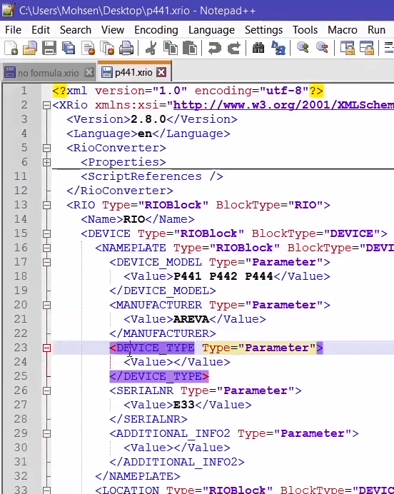This screenshot has height=494, width=394.
Task: Collapse the DEVICE_TYPE fold marker on line 23
Action: [46, 348]
